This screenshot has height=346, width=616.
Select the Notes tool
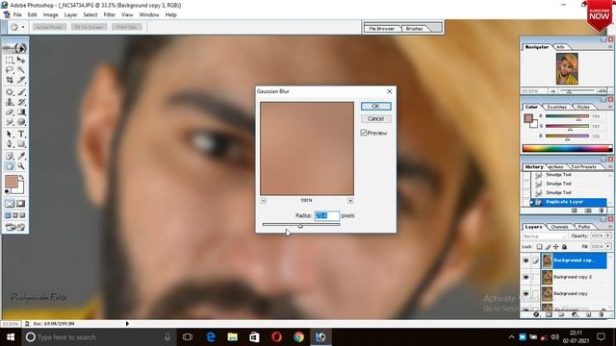pyautogui.click(x=10, y=156)
